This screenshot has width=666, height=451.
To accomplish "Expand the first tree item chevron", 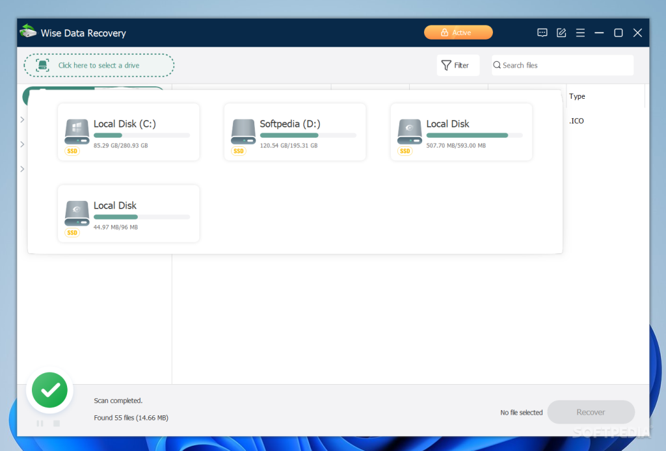I will pyautogui.click(x=22, y=120).
